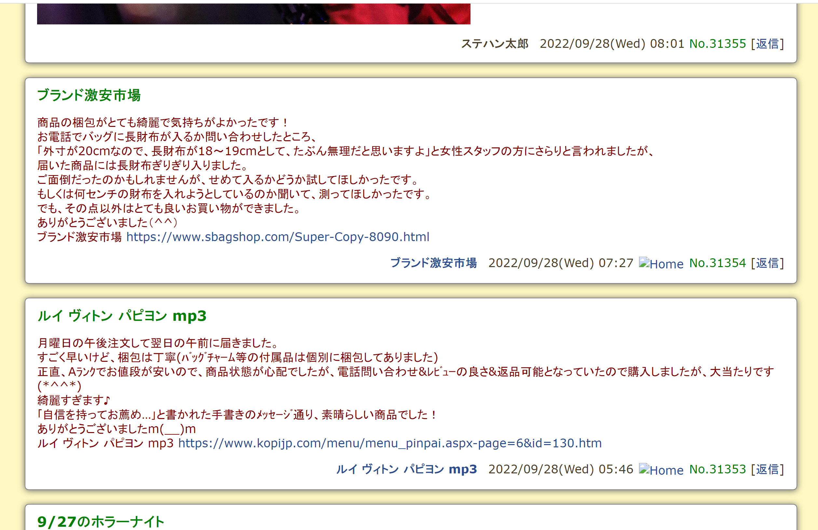Open the kopijp.com menu_pinpai link
This screenshot has width=818, height=530.
tap(390, 443)
